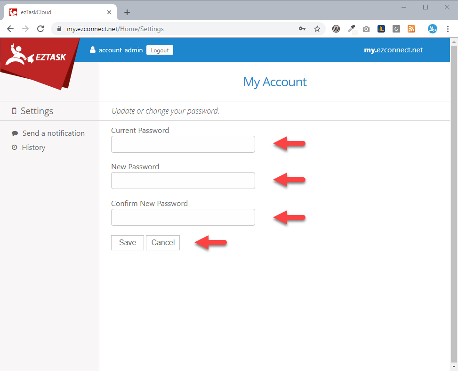
Task: Click the History clock icon
Action: pos(14,147)
